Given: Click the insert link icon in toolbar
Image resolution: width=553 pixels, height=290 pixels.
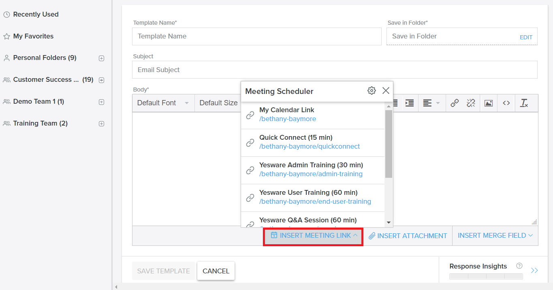Looking at the screenshot, I should click(455, 103).
